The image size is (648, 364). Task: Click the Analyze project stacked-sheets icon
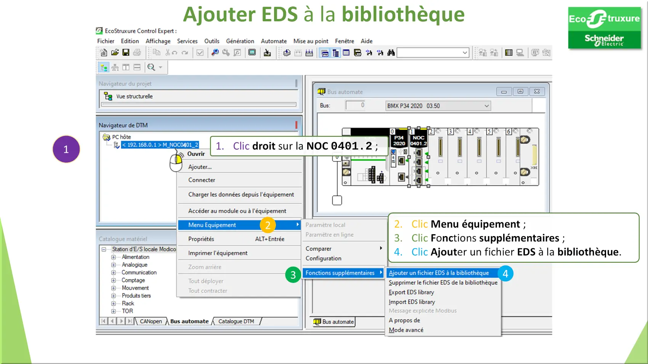tap(287, 53)
